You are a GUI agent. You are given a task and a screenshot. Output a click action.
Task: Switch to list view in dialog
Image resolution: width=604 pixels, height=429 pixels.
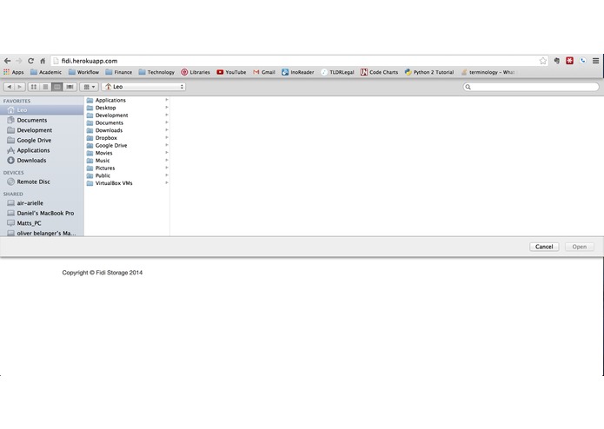point(45,87)
